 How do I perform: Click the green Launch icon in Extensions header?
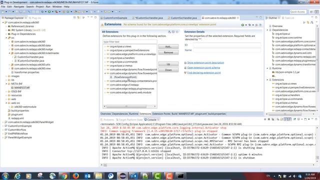tap(242, 25)
